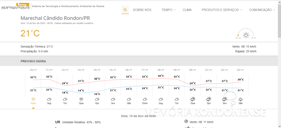Select Wednesday 20/11 rainy forecast icon
Viewport: 281px width, 128px height.
pyautogui.click(x=193, y=99)
